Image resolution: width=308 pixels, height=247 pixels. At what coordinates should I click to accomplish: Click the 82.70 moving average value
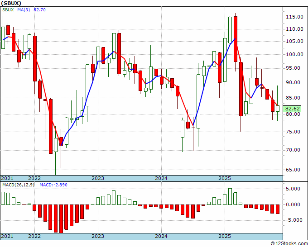coord(40,10)
